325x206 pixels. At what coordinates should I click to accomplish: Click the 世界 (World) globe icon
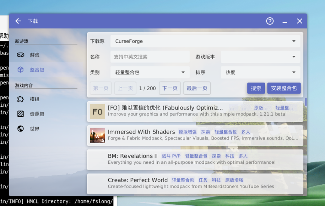(x=20, y=129)
